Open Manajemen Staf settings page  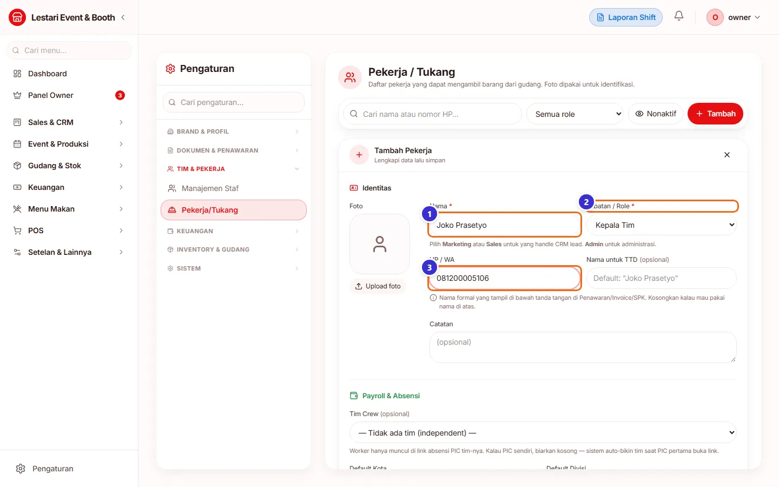click(x=234, y=188)
